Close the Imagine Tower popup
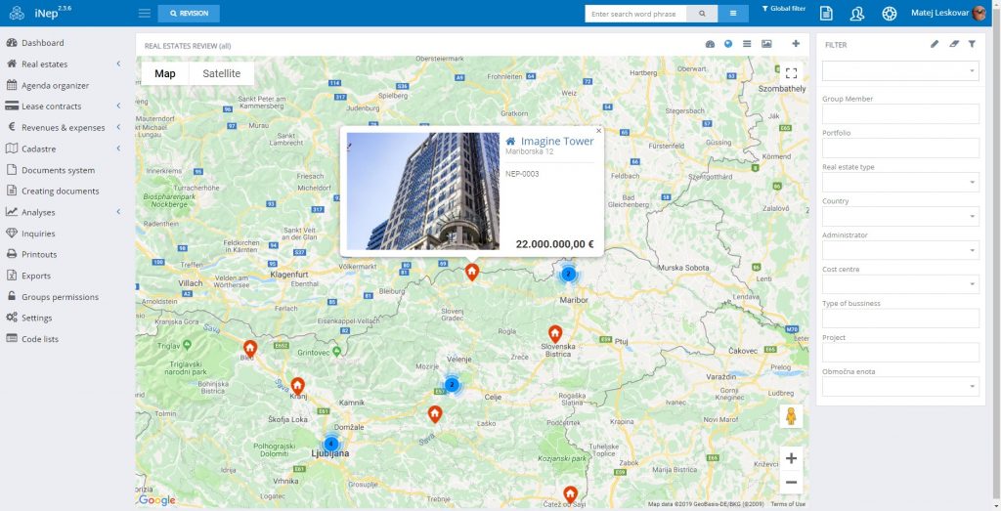This screenshot has height=511, width=1001. tap(598, 131)
